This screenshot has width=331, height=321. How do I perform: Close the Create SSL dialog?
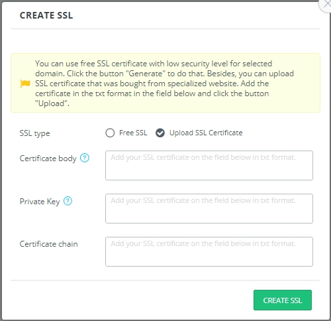[x=326, y=5]
